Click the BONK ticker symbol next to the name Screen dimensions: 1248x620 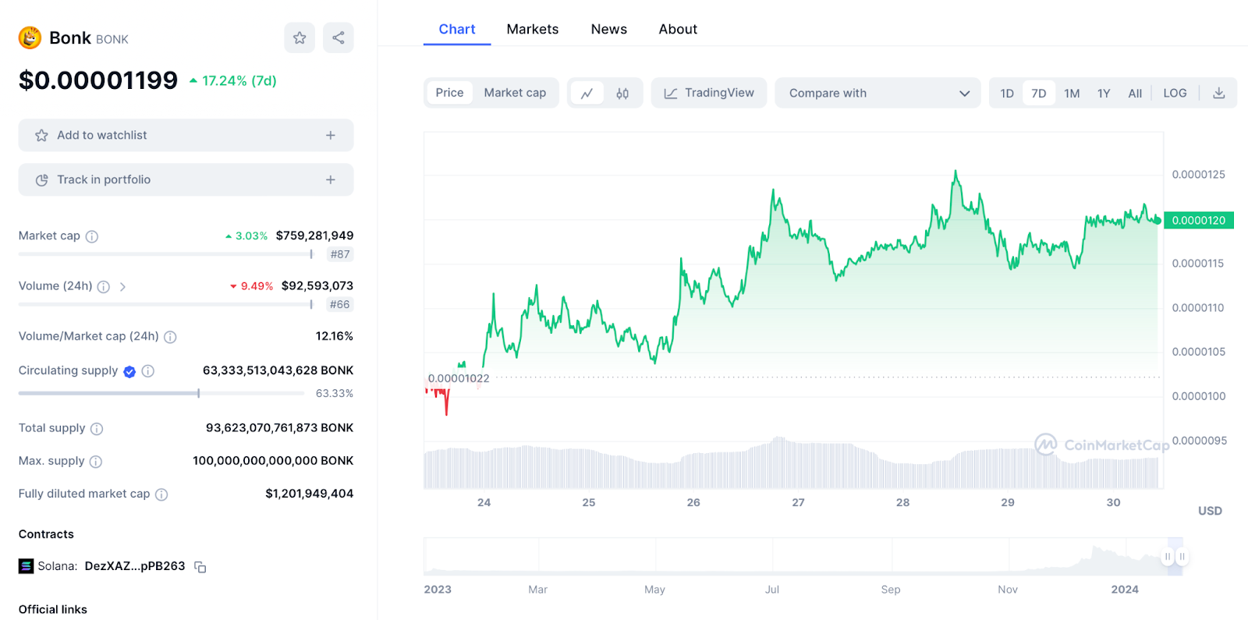(112, 39)
